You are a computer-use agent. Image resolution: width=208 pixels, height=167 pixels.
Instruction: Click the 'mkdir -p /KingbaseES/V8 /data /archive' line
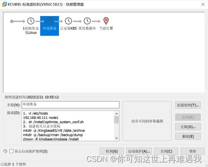tap(54, 130)
